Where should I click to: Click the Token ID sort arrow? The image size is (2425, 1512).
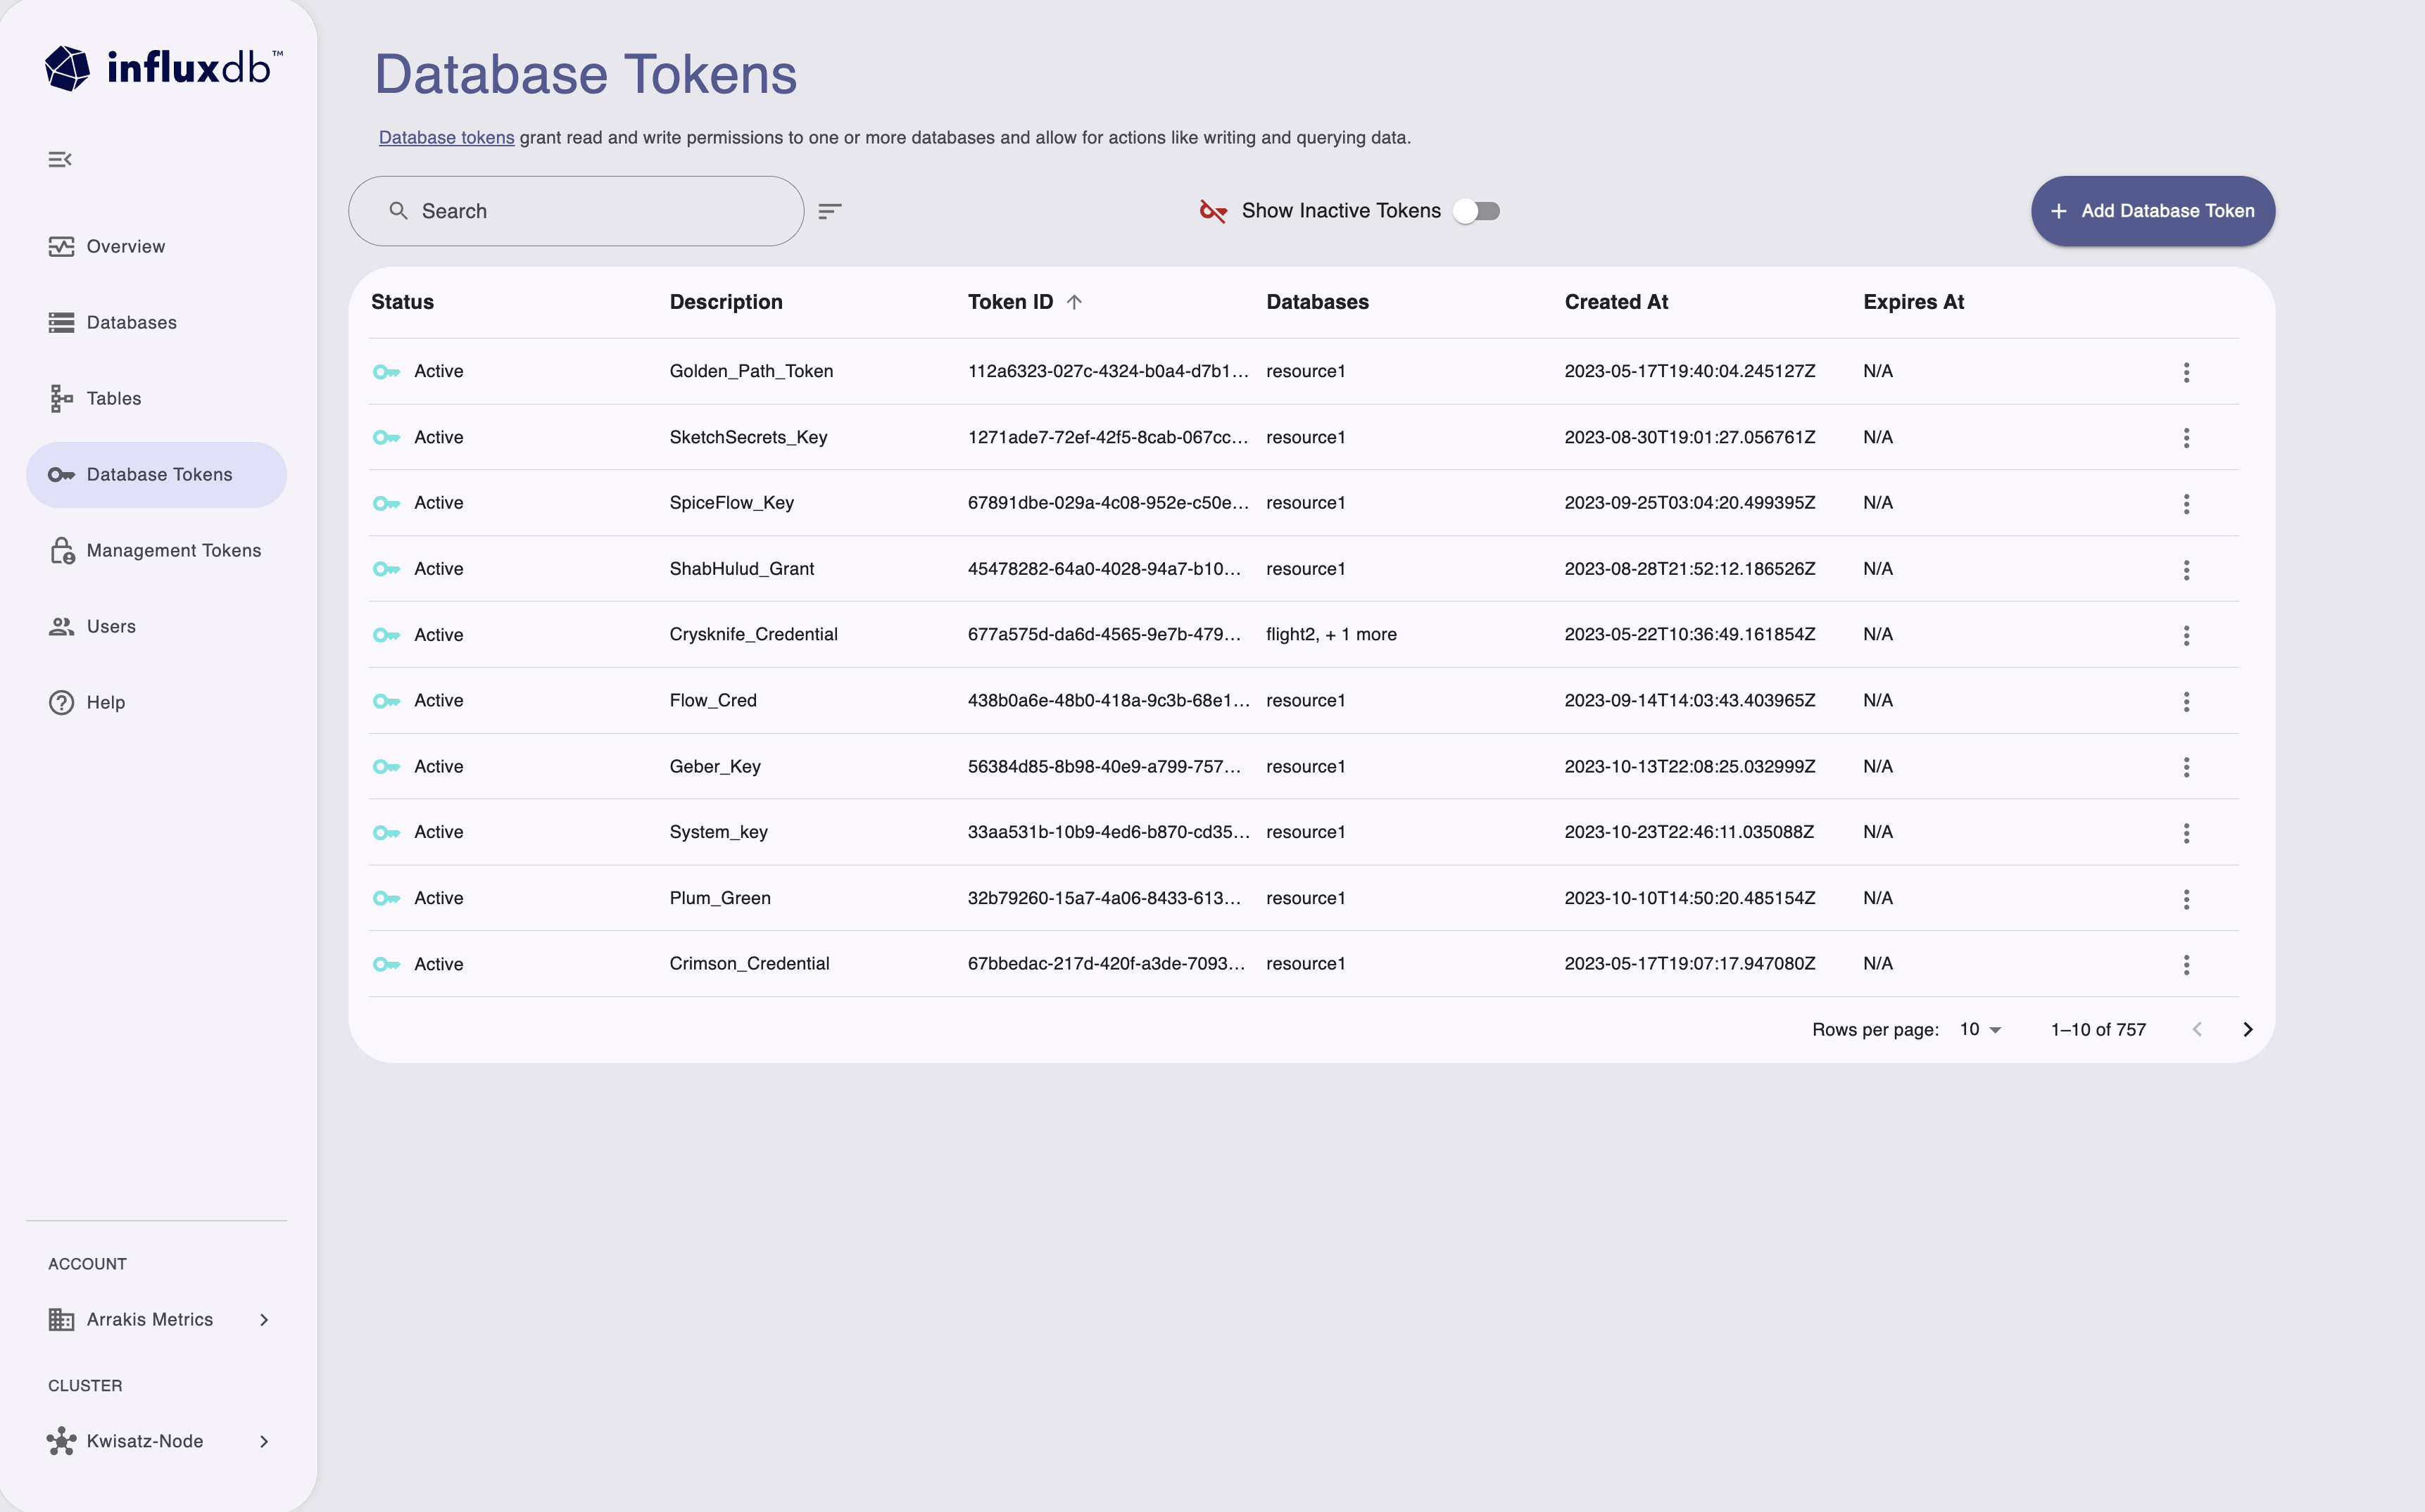tap(1074, 302)
